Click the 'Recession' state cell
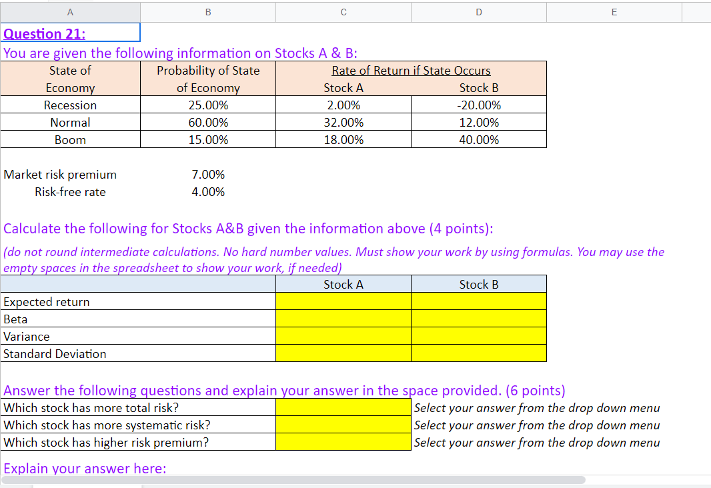The width and height of the screenshot is (711, 488). point(70,105)
